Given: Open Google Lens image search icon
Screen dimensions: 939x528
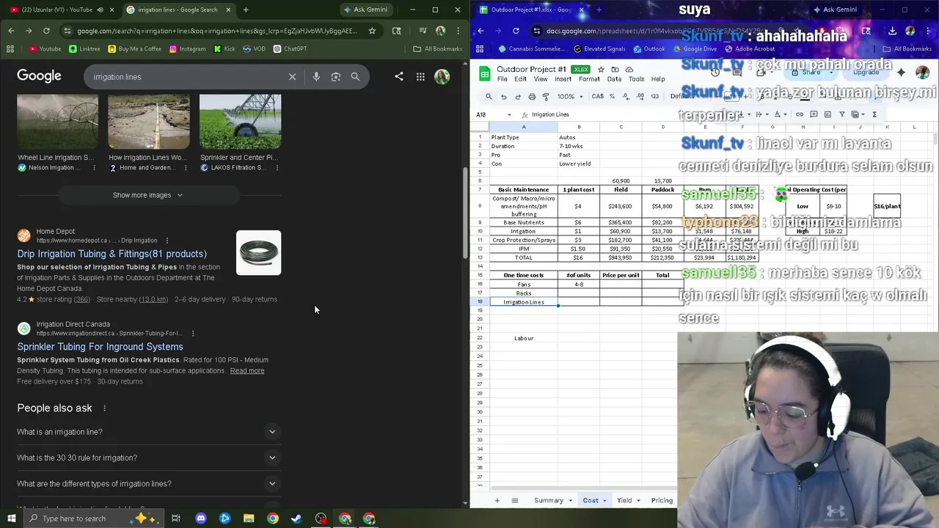Looking at the screenshot, I should 336,76.
